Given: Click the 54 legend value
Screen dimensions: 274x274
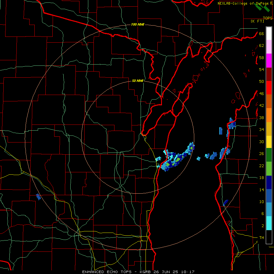Looking at the screenshot, I should point(262,69).
